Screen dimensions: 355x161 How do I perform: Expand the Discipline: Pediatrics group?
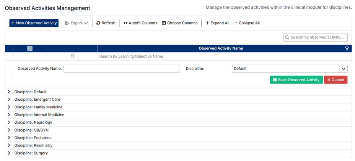(9, 138)
